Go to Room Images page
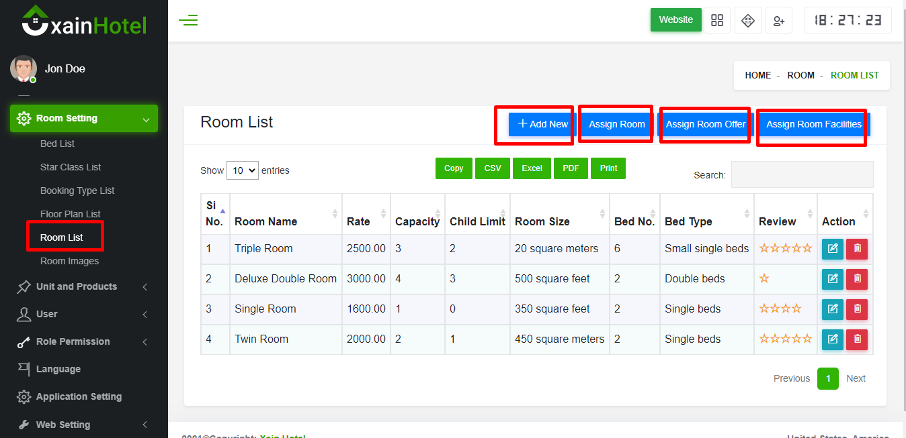The width and height of the screenshot is (906, 438). pyautogui.click(x=69, y=261)
